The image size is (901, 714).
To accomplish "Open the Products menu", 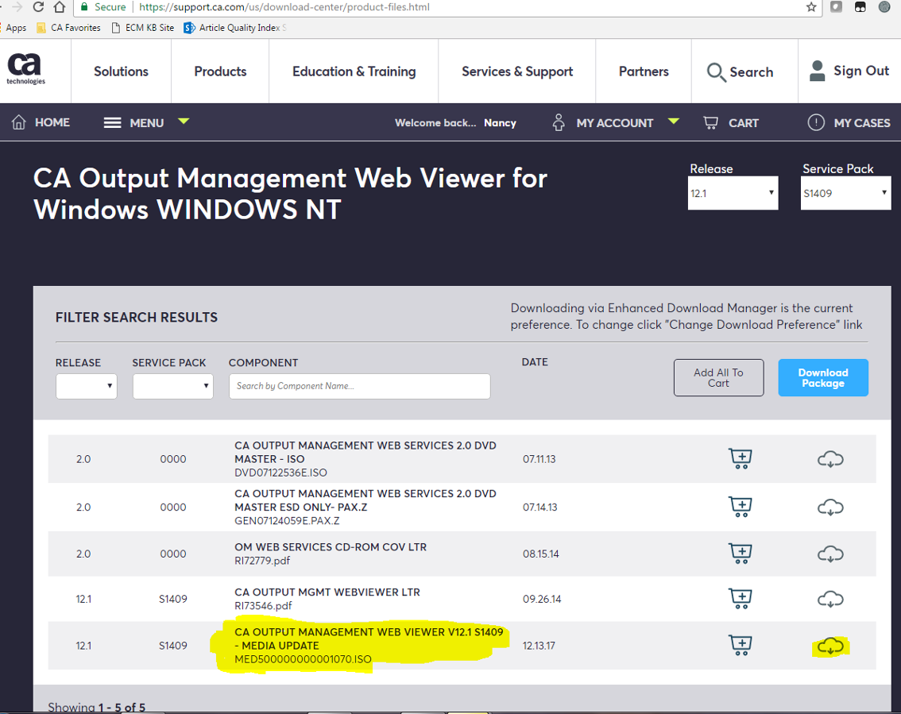I will (x=220, y=71).
